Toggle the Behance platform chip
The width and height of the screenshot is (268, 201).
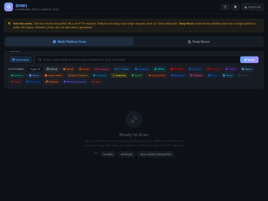[x=178, y=75]
